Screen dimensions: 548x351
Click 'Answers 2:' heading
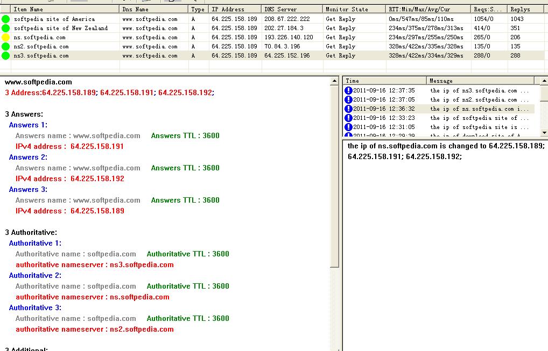[x=29, y=157]
